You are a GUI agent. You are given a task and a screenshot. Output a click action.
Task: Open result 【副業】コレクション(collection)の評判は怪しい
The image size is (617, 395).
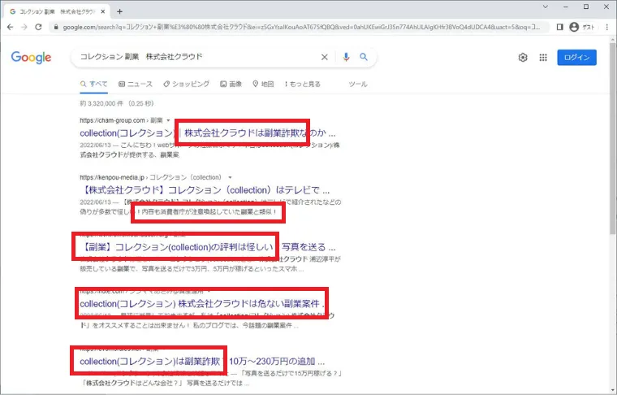point(207,247)
